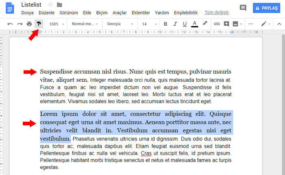Viewport: 285px width, 175px height.
Task: Click the PAYLAŞ share button
Action: point(266,8)
